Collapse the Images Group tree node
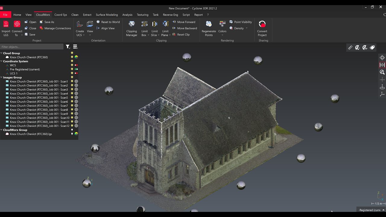Image resolution: width=386 pixels, height=217 pixels. pyautogui.click(x=2, y=77)
